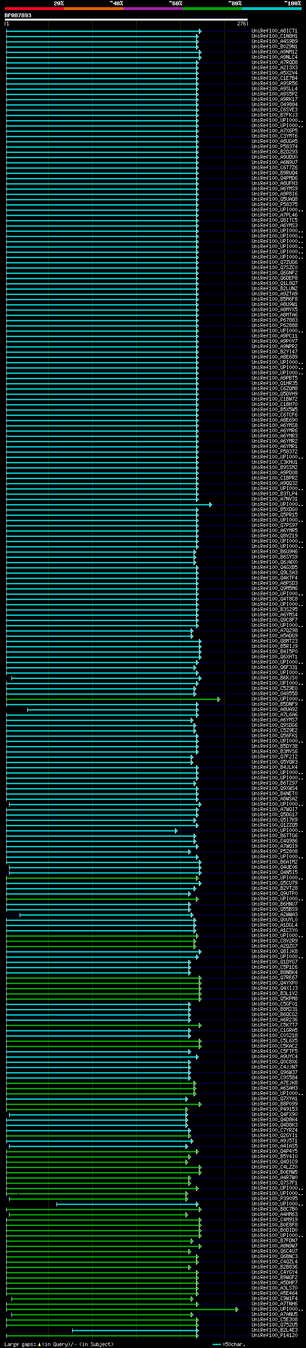Screen dimensions: 306x1348
Task: Open hit UniRef100_C1N8H1
Action: point(274,36)
